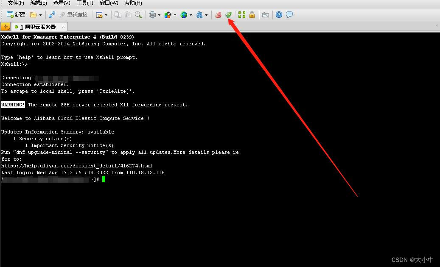
Task: Click the keyboard mapping icon
Action: tap(266, 15)
